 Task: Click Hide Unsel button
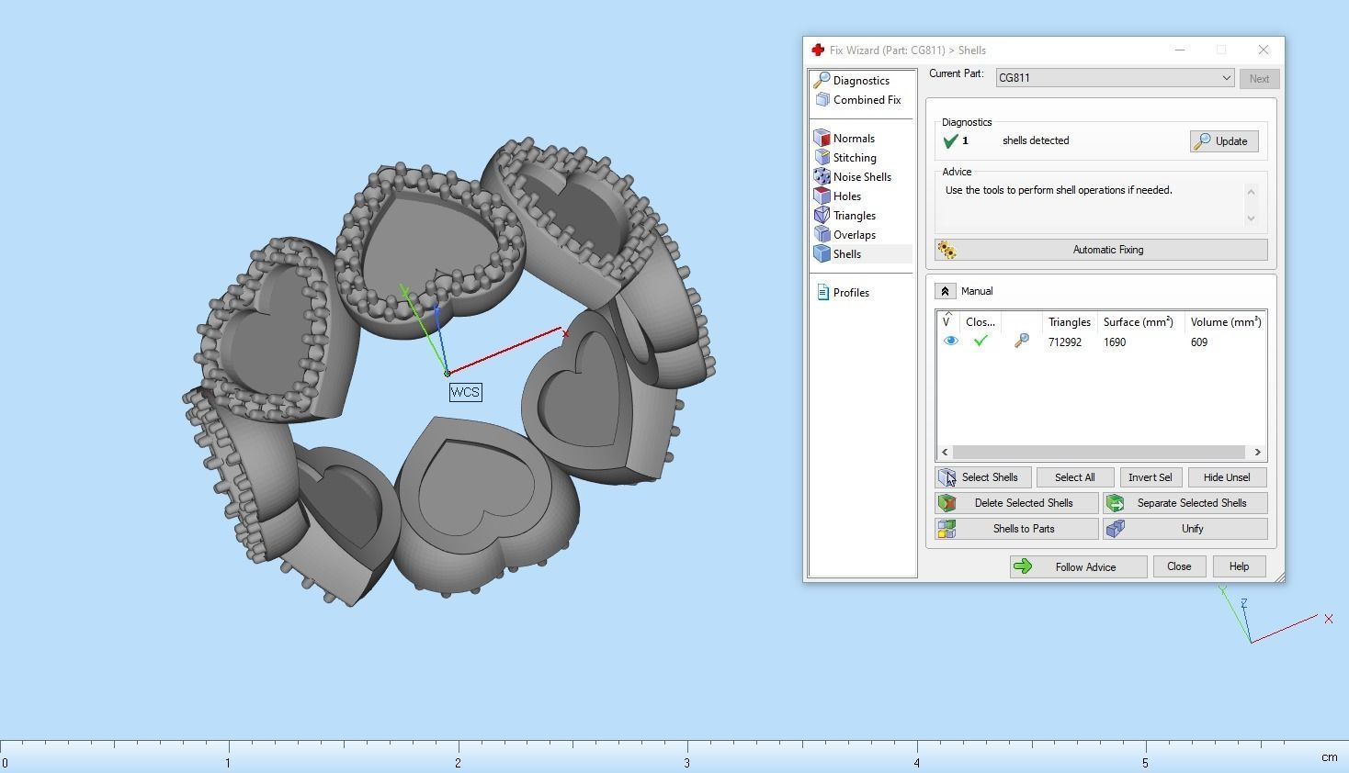point(1227,477)
